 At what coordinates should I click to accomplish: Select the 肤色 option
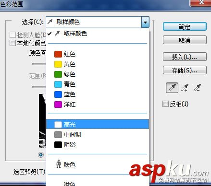tap(98, 164)
